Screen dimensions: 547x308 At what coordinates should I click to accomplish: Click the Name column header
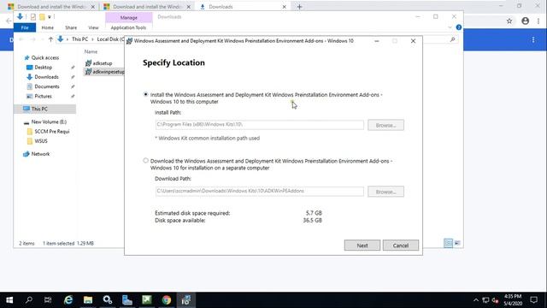[91, 51]
